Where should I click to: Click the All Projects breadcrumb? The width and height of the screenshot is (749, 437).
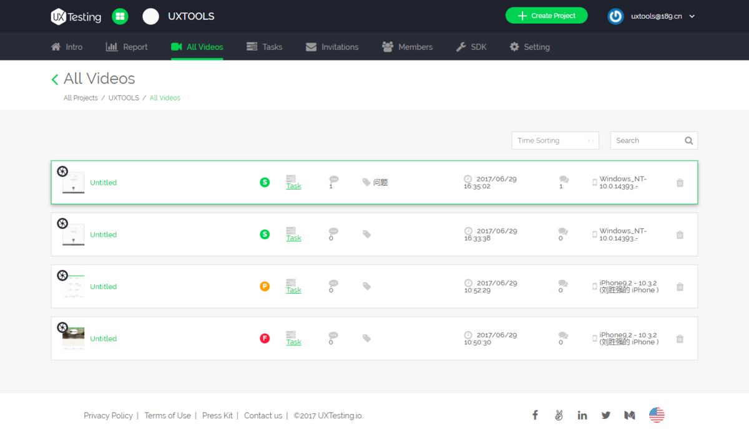81,98
